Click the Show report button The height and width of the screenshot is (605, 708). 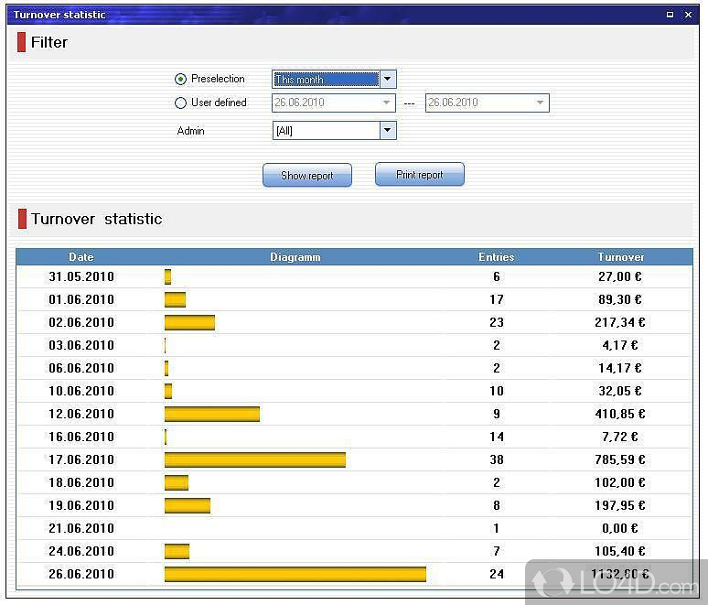[x=306, y=176]
